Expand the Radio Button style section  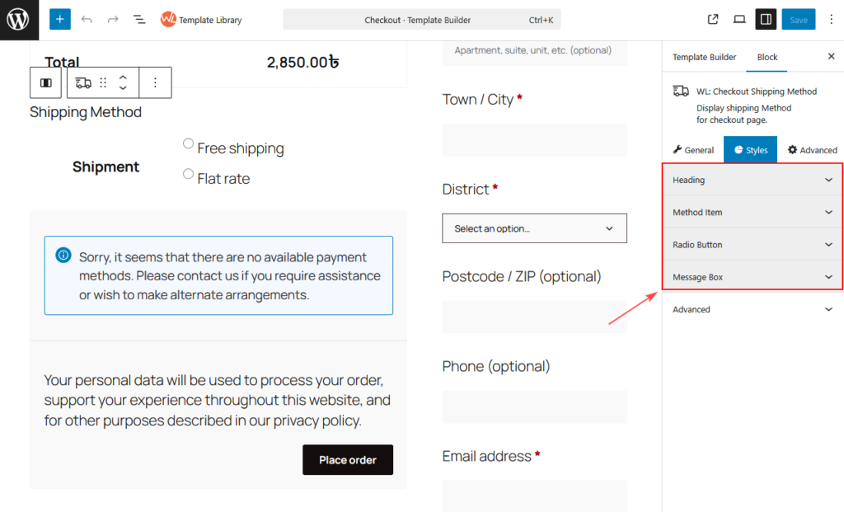[753, 245]
